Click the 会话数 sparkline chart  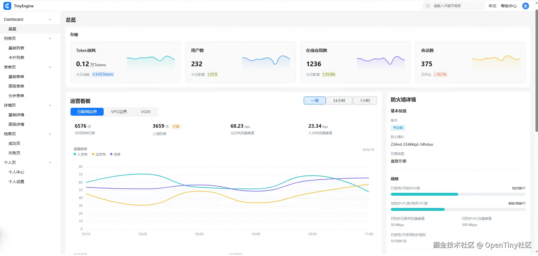click(496, 62)
